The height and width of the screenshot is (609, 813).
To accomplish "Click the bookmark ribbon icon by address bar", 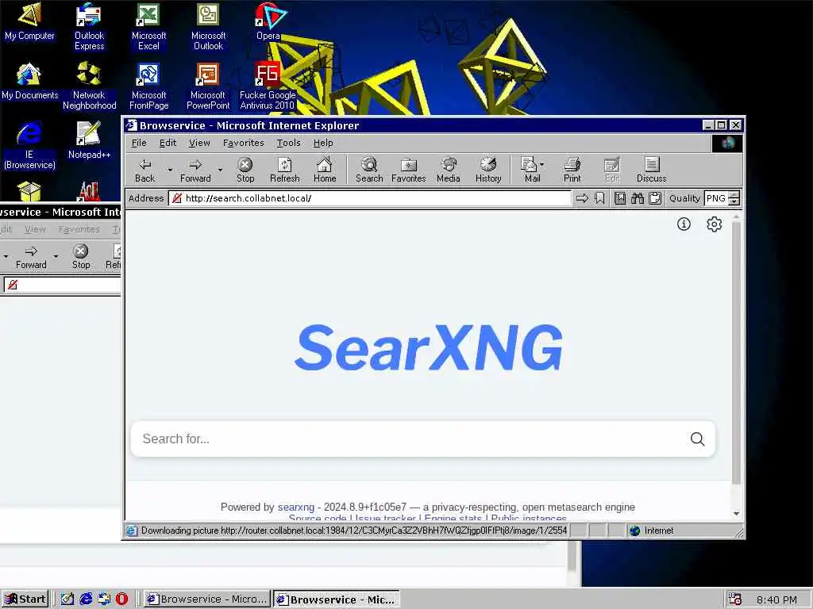I will [600, 198].
